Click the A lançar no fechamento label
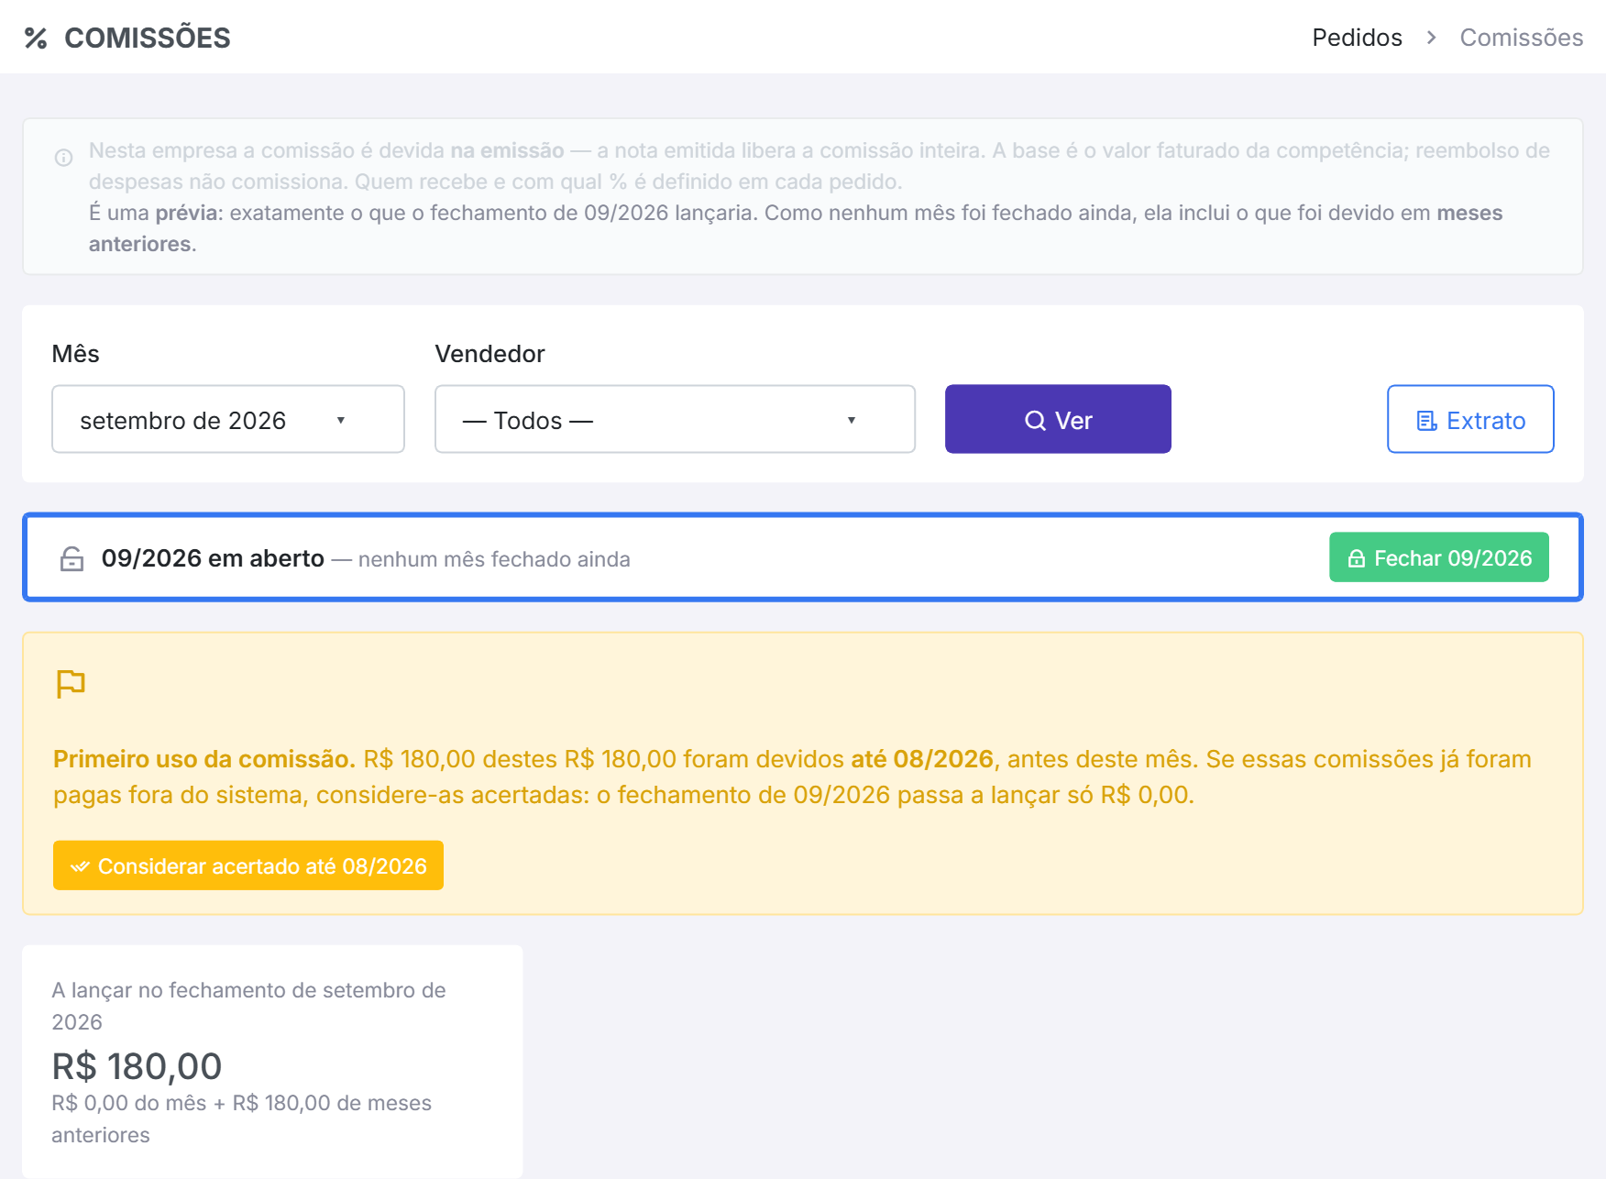The height and width of the screenshot is (1179, 1606). click(x=248, y=1006)
